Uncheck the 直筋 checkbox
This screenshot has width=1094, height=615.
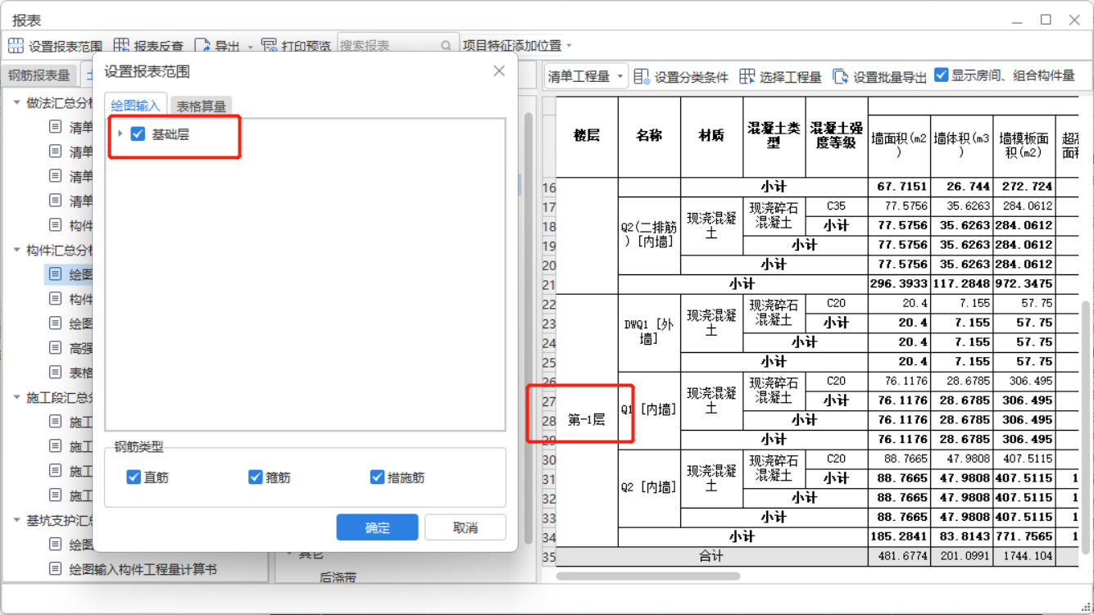pos(134,477)
